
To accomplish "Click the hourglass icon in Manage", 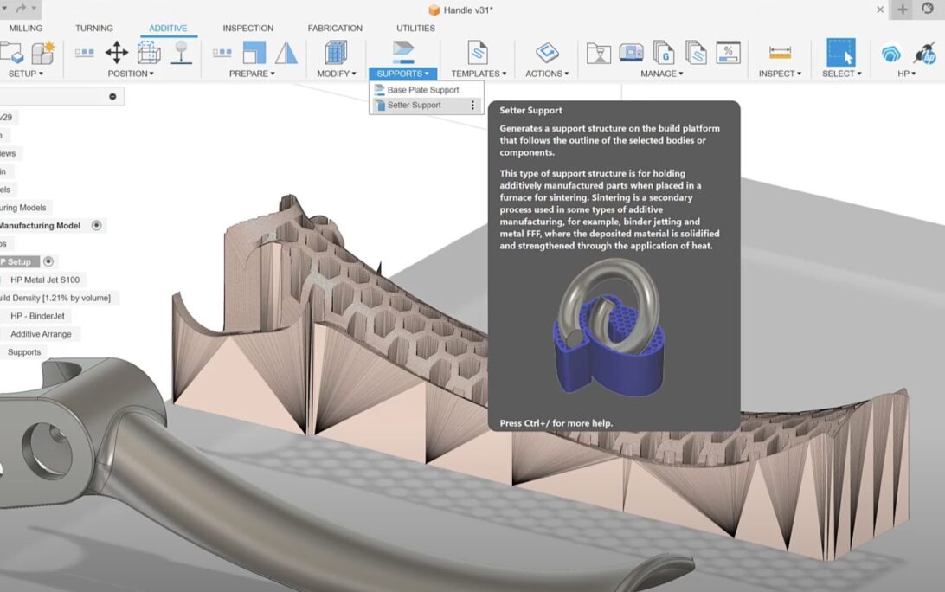I will click(598, 54).
